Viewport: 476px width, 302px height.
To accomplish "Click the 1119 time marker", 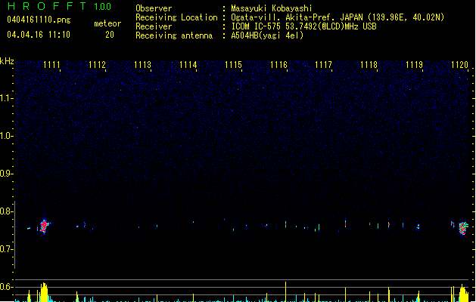I will coord(414,65).
